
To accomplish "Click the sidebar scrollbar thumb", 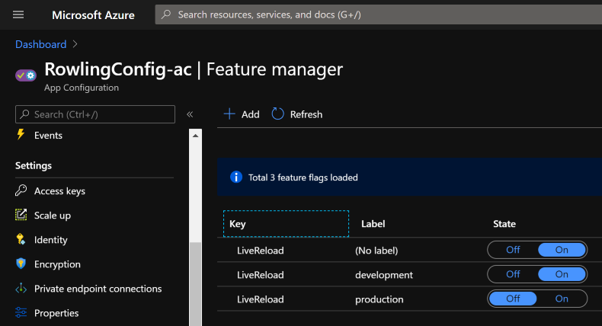I will tap(195, 284).
